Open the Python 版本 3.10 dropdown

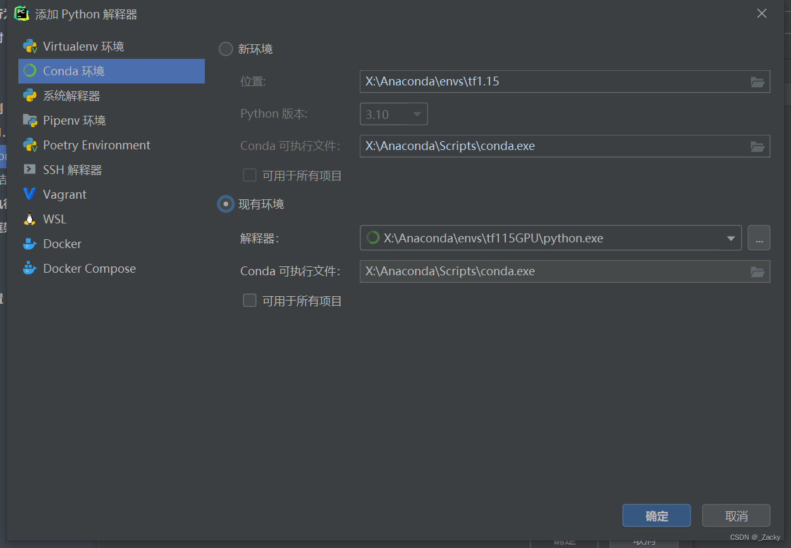[394, 115]
